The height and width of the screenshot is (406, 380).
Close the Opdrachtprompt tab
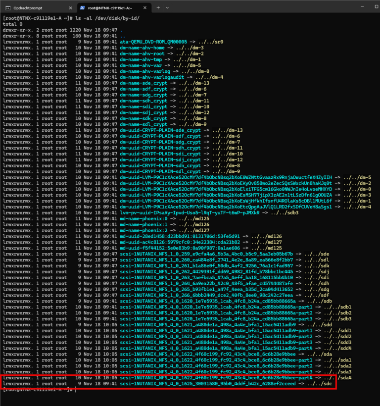pos(70,8)
